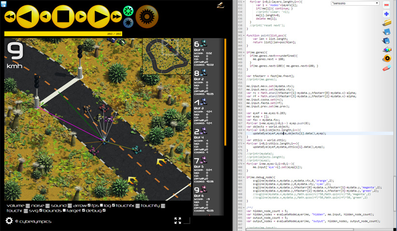Click the fast-forward double arrow button
Screen dimensions: 397x231
(x=116, y=17)
